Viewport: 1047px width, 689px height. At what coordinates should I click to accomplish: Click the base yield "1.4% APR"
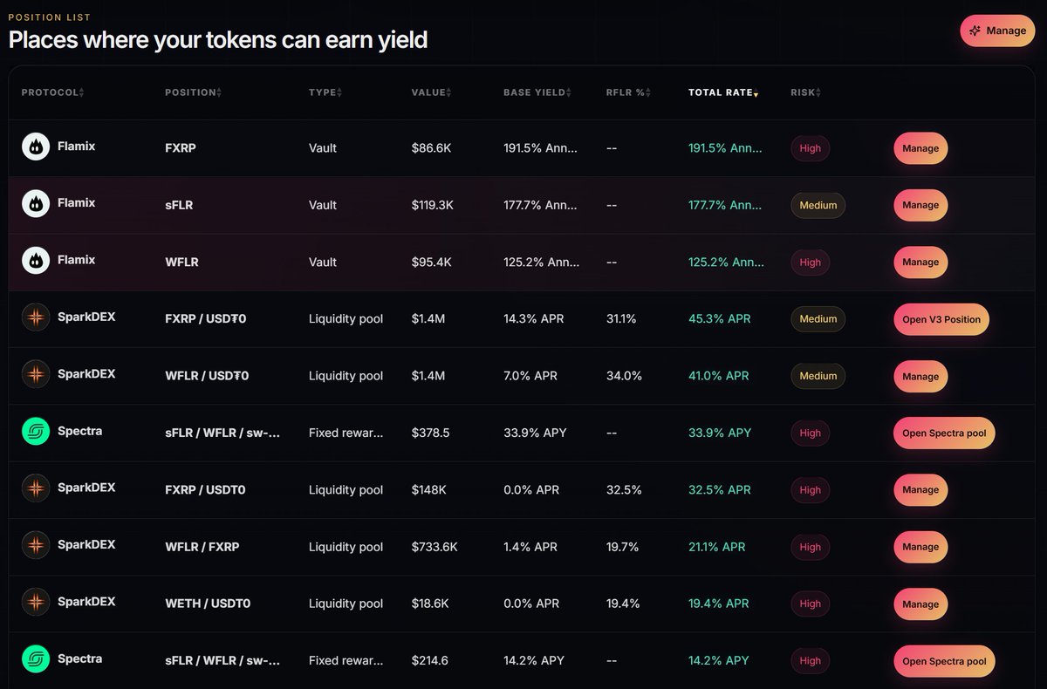pos(530,547)
